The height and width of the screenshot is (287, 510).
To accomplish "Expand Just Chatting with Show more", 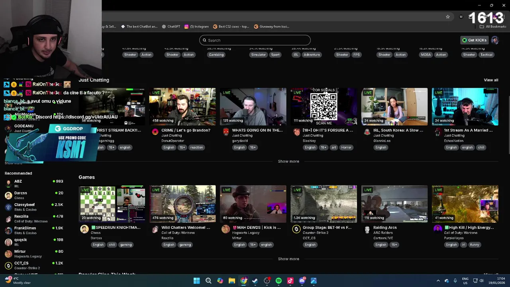I will [288, 161].
